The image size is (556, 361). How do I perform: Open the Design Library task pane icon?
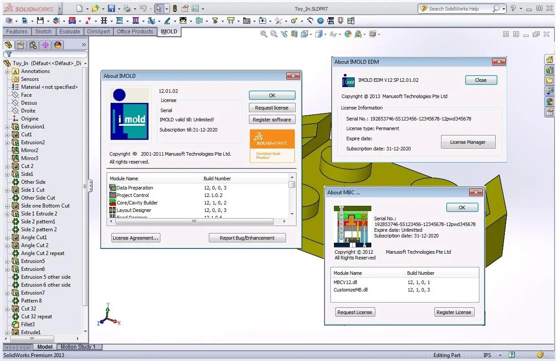[549, 70]
